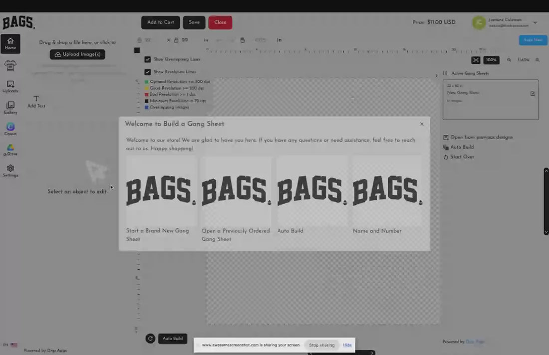Click blue Overlapping Images swatch
Viewport: 549px width, 355px height.
[147, 107]
